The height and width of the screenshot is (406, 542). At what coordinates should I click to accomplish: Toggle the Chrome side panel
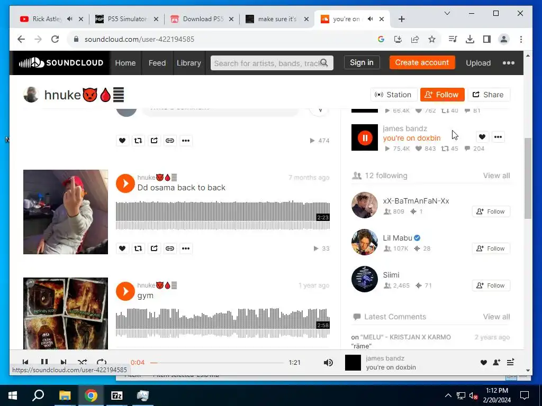(487, 39)
